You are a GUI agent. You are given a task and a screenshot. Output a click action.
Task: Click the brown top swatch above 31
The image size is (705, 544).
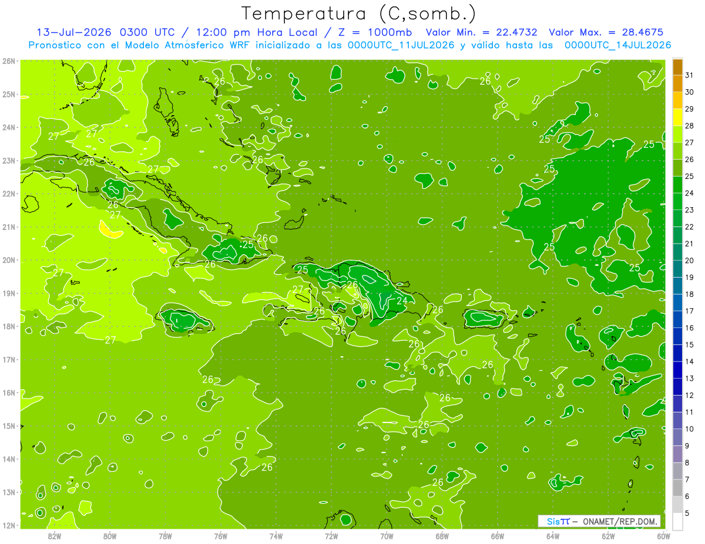[677, 67]
